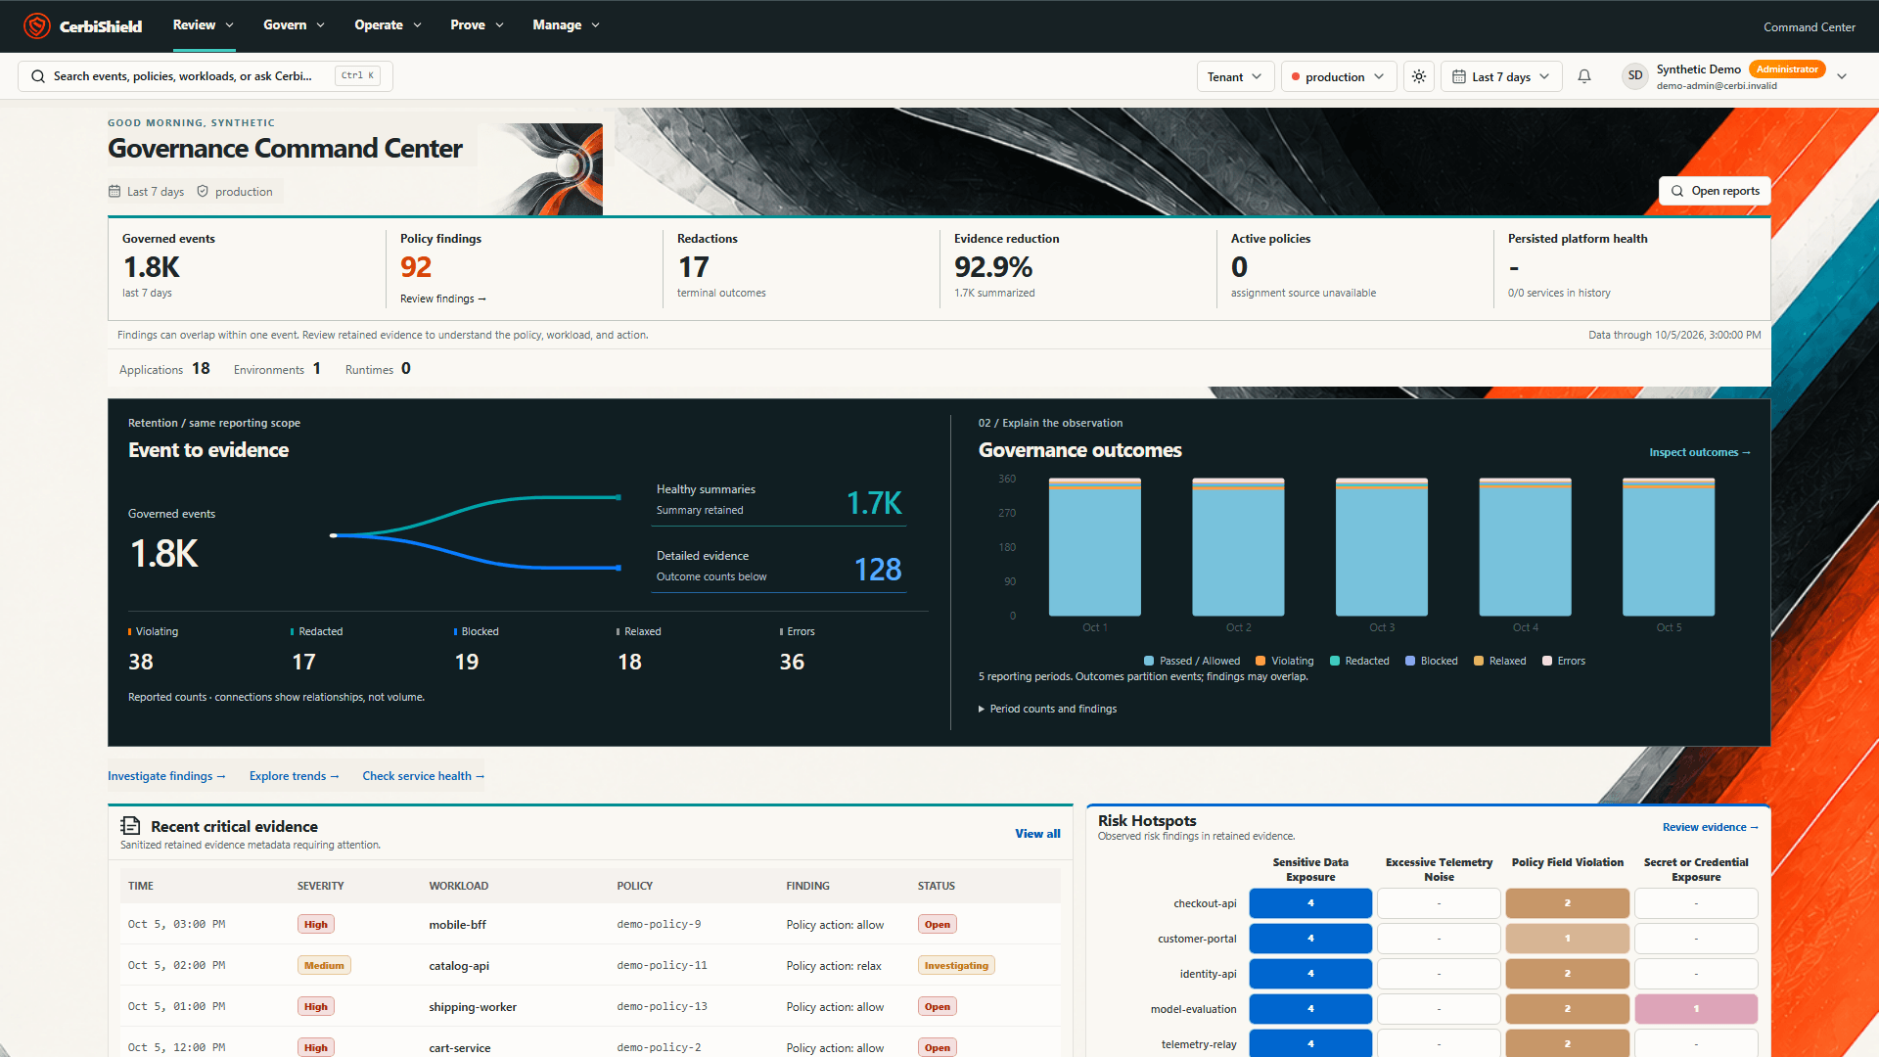
Task: Click the header calendar icon beside Last 7 days
Action: pyautogui.click(x=115, y=192)
